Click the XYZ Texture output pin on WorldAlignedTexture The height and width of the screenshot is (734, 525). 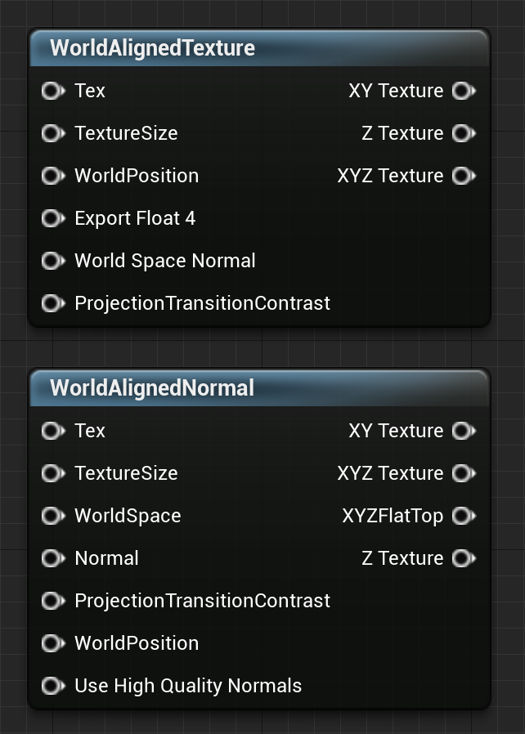pyautogui.click(x=464, y=176)
